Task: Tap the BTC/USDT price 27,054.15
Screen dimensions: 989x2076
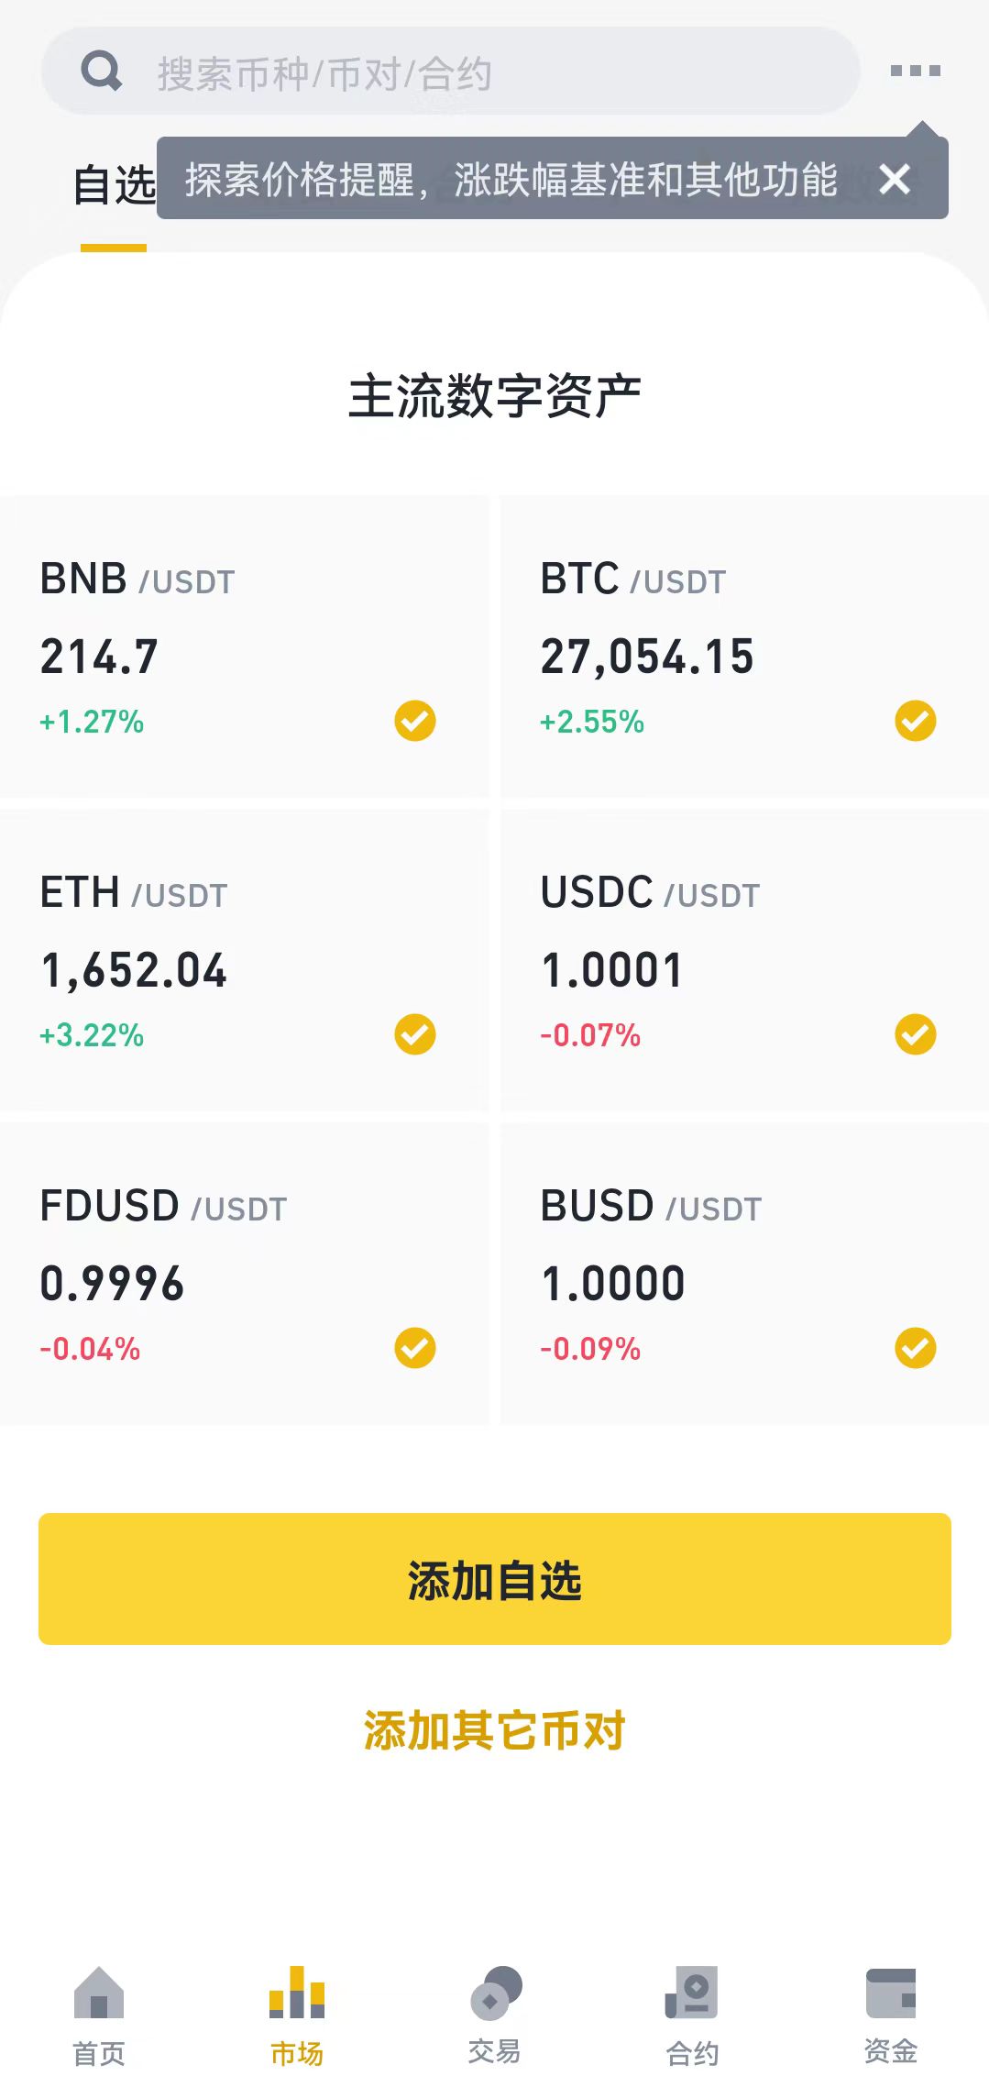Action: 647,657
